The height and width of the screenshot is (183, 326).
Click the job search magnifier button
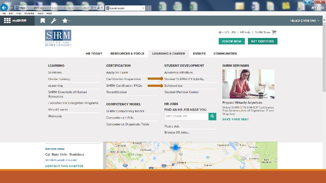coord(212,116)
